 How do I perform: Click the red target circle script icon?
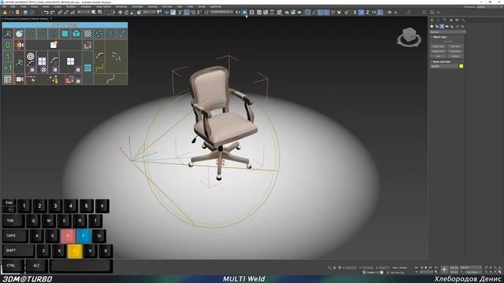(x=31, y=56)
